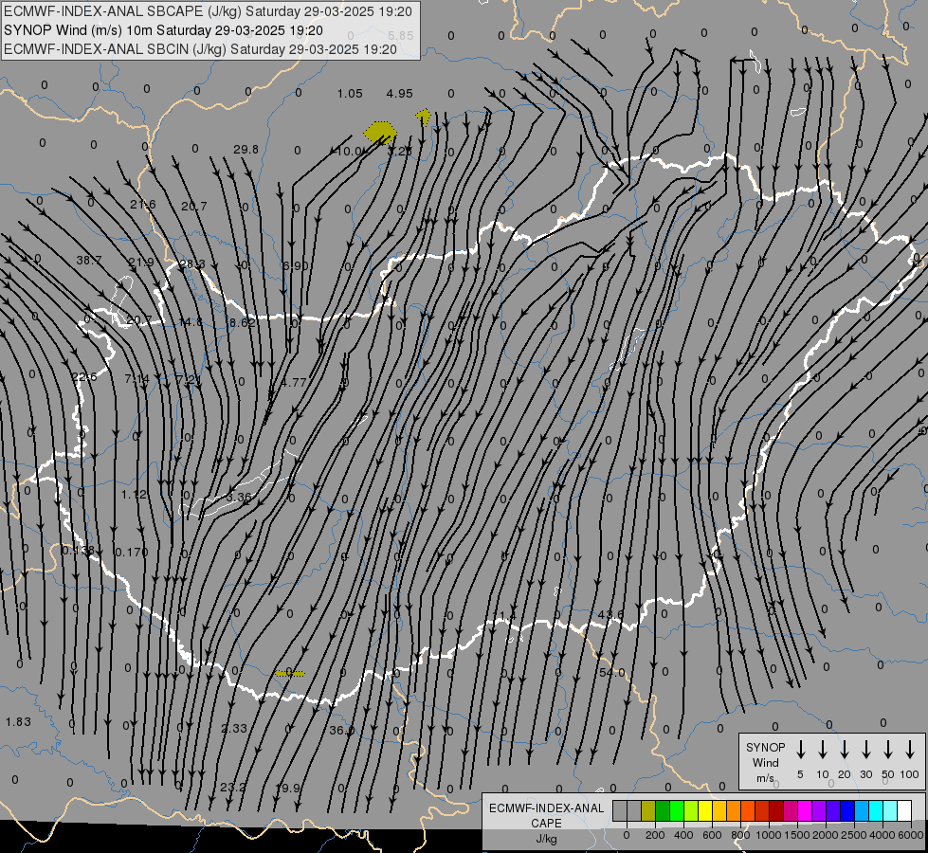Select the bright yellow CAPE legend swatch
Viewport: 928px width, 853px height.
tap(705, 811)
